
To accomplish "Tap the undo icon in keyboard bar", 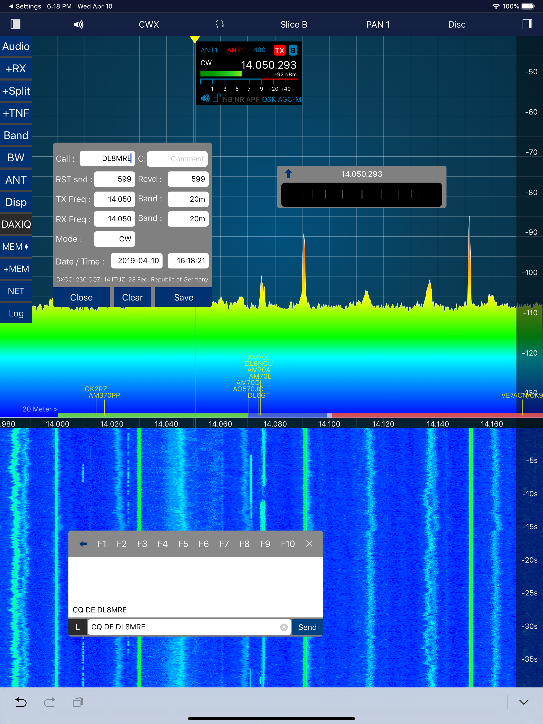I will [21, 702].
